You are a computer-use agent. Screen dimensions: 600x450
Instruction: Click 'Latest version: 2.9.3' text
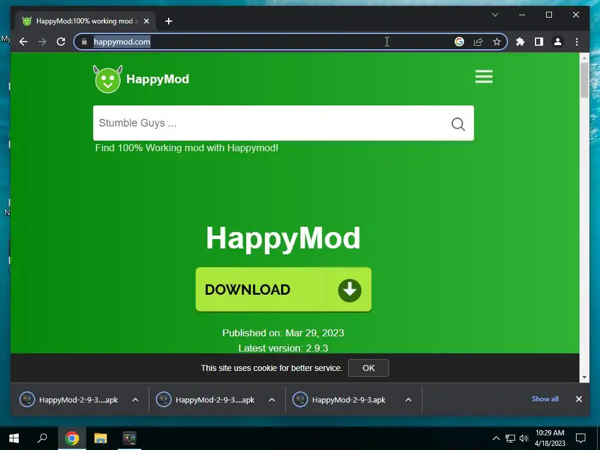click(x=283, y=348)
